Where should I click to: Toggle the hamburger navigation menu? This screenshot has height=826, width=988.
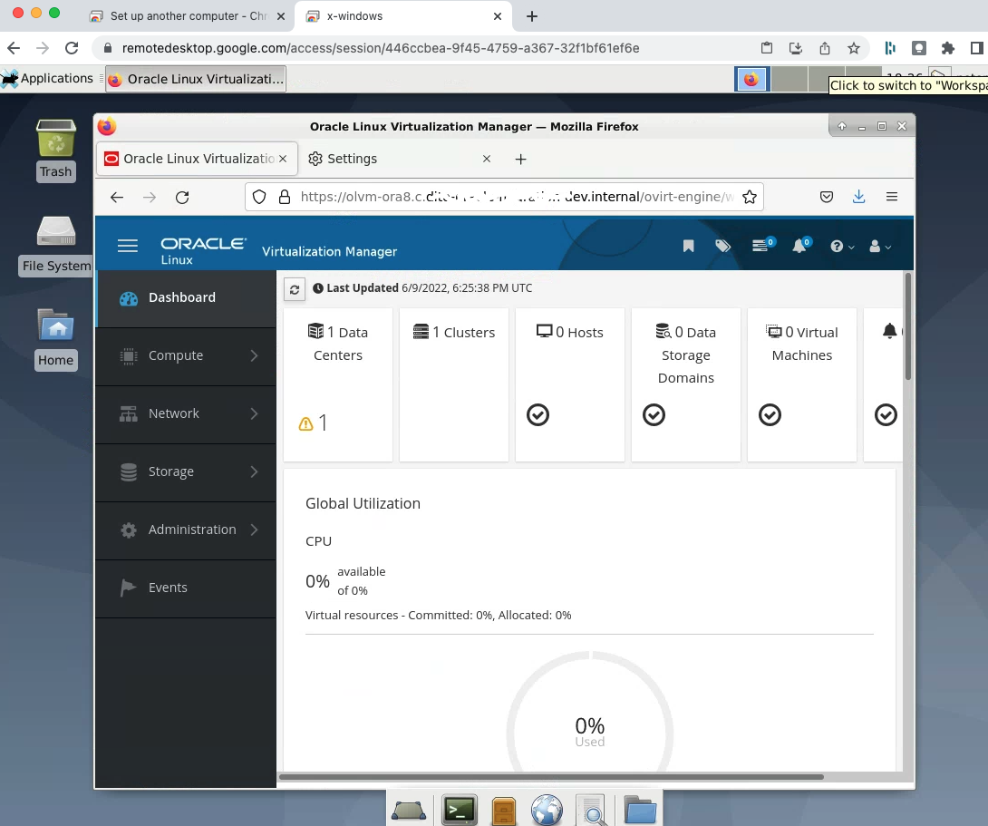click(x=128, y=247)
